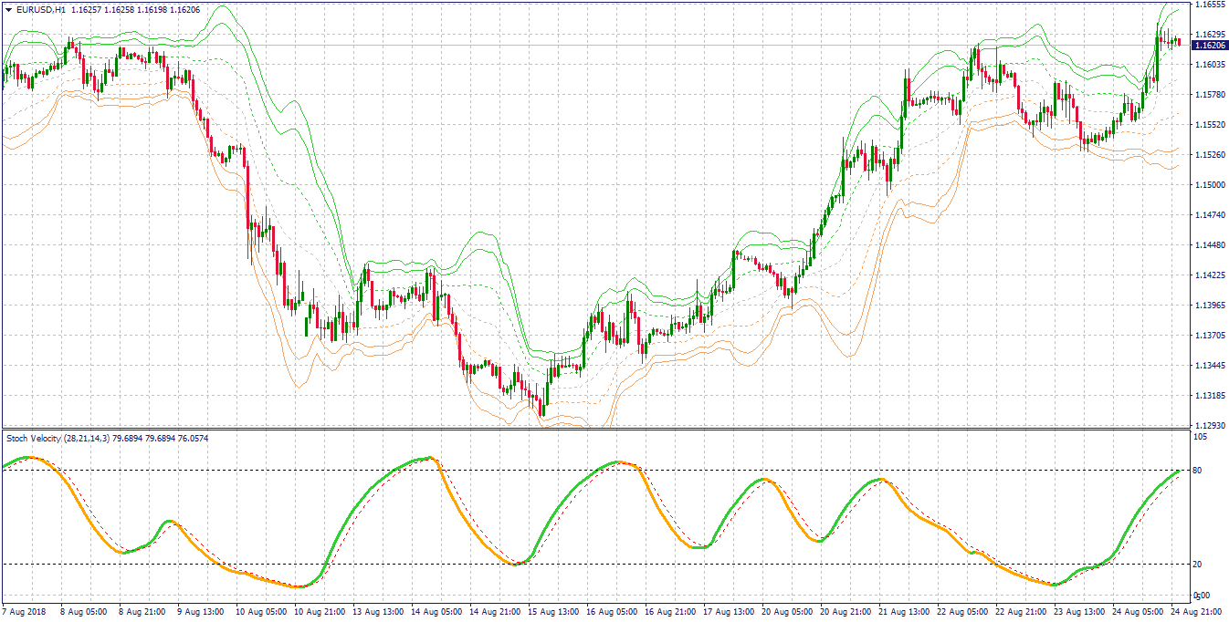Click price scale value 1.14480
The height and width of the screenshot is (622, 1229).
[1210, 245]
